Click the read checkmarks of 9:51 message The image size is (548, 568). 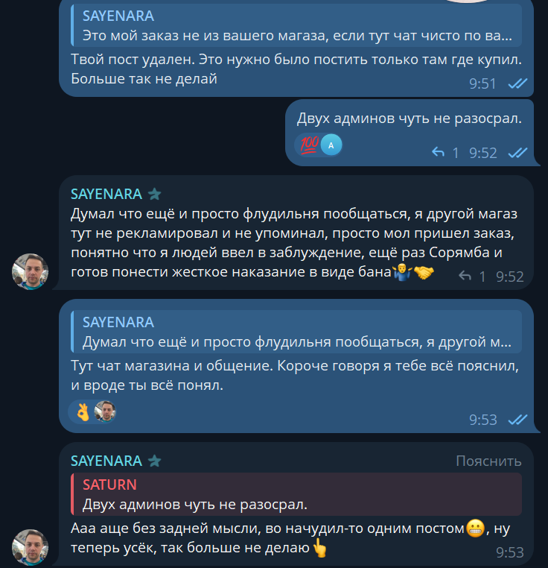click(x=517, y=83)
